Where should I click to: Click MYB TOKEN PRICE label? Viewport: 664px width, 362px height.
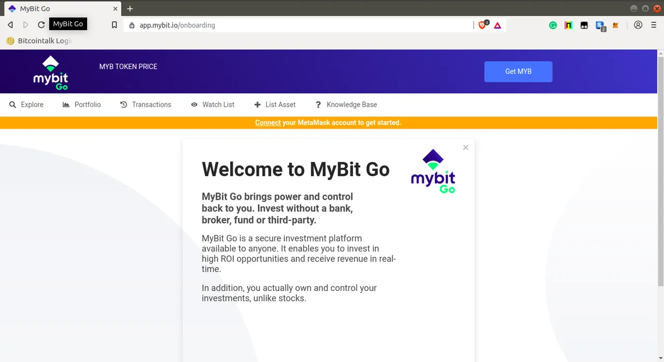click(x=128, y=66)
